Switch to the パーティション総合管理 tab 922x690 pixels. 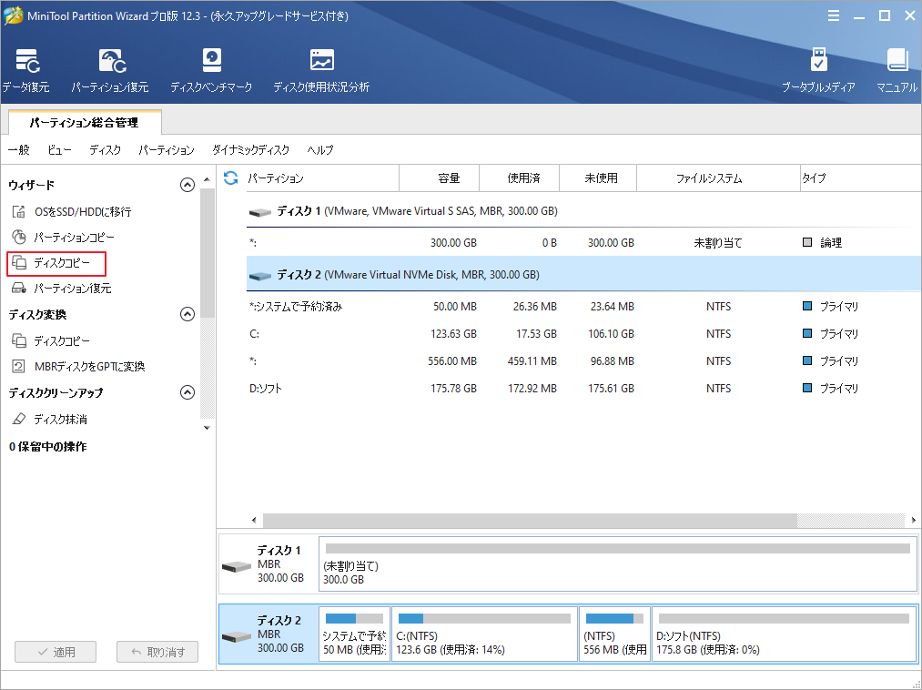coord(84,122)
